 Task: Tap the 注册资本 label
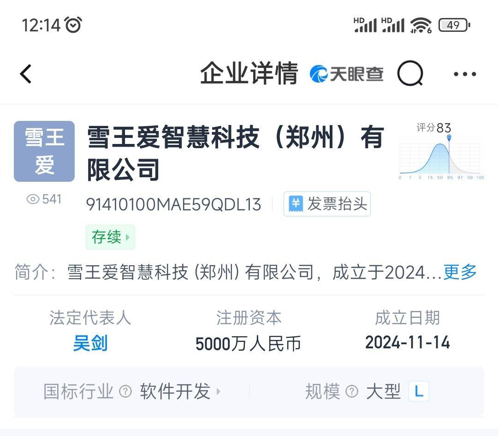(249, 318)
